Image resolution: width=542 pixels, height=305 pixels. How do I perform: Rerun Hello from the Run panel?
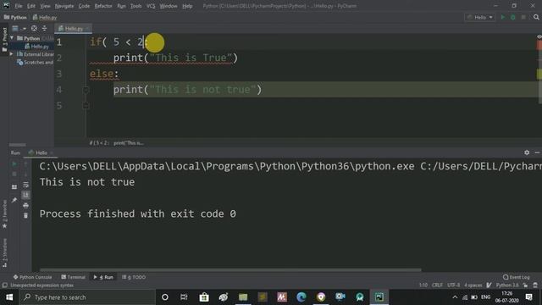point(14,164)
